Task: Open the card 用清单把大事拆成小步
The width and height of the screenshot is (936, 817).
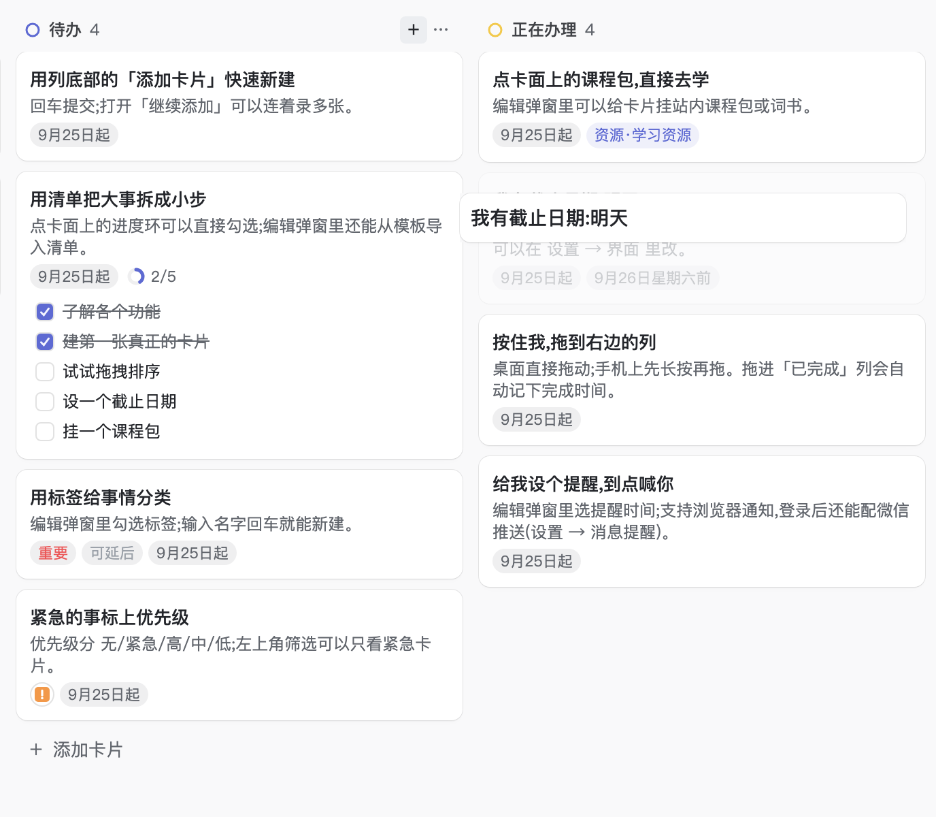Action: point(239,315)
